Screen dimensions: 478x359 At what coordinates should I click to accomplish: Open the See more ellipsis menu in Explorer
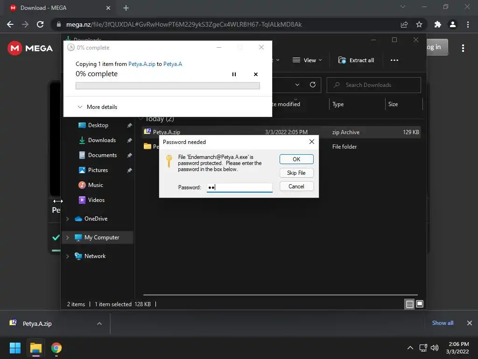(x=394, y=60)
